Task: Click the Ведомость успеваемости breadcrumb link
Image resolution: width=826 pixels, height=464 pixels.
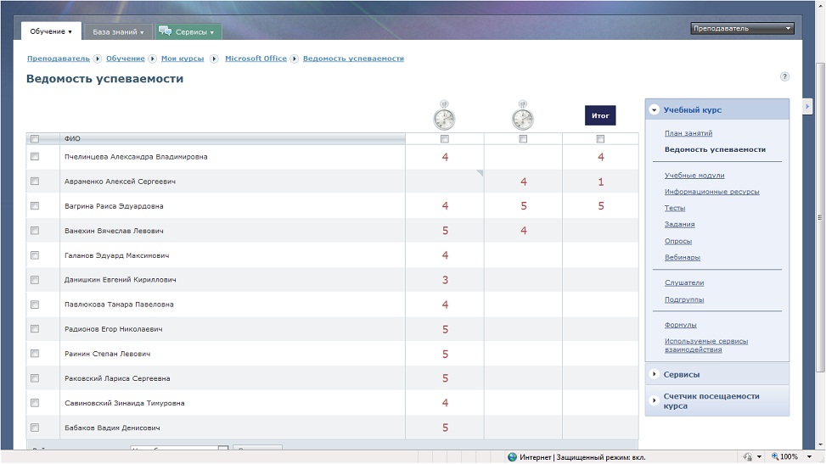Action: coord(353,59)
